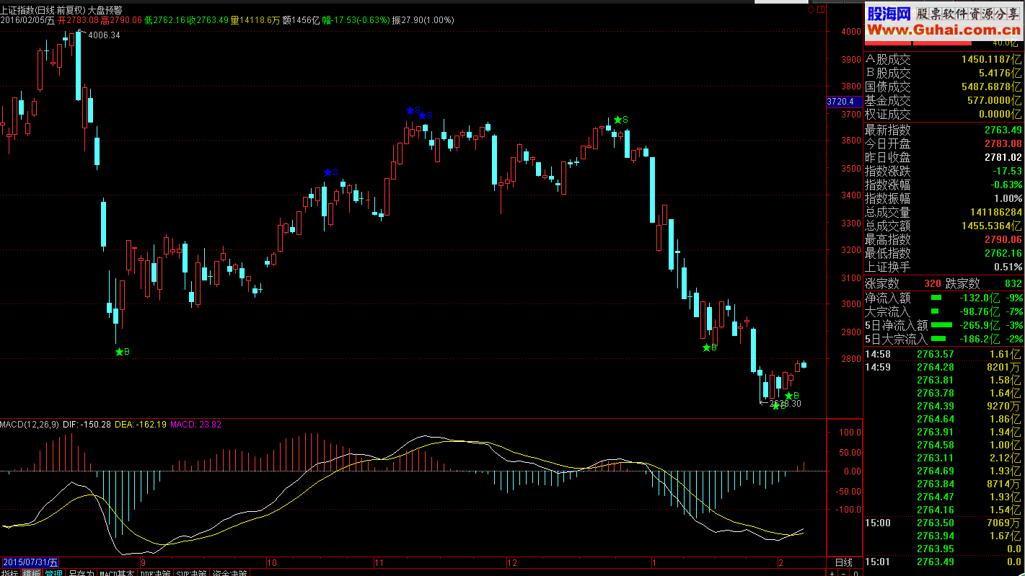Click the Www.Guhai.com.cn link
The image size is (1025, 576).
[943, 30]
